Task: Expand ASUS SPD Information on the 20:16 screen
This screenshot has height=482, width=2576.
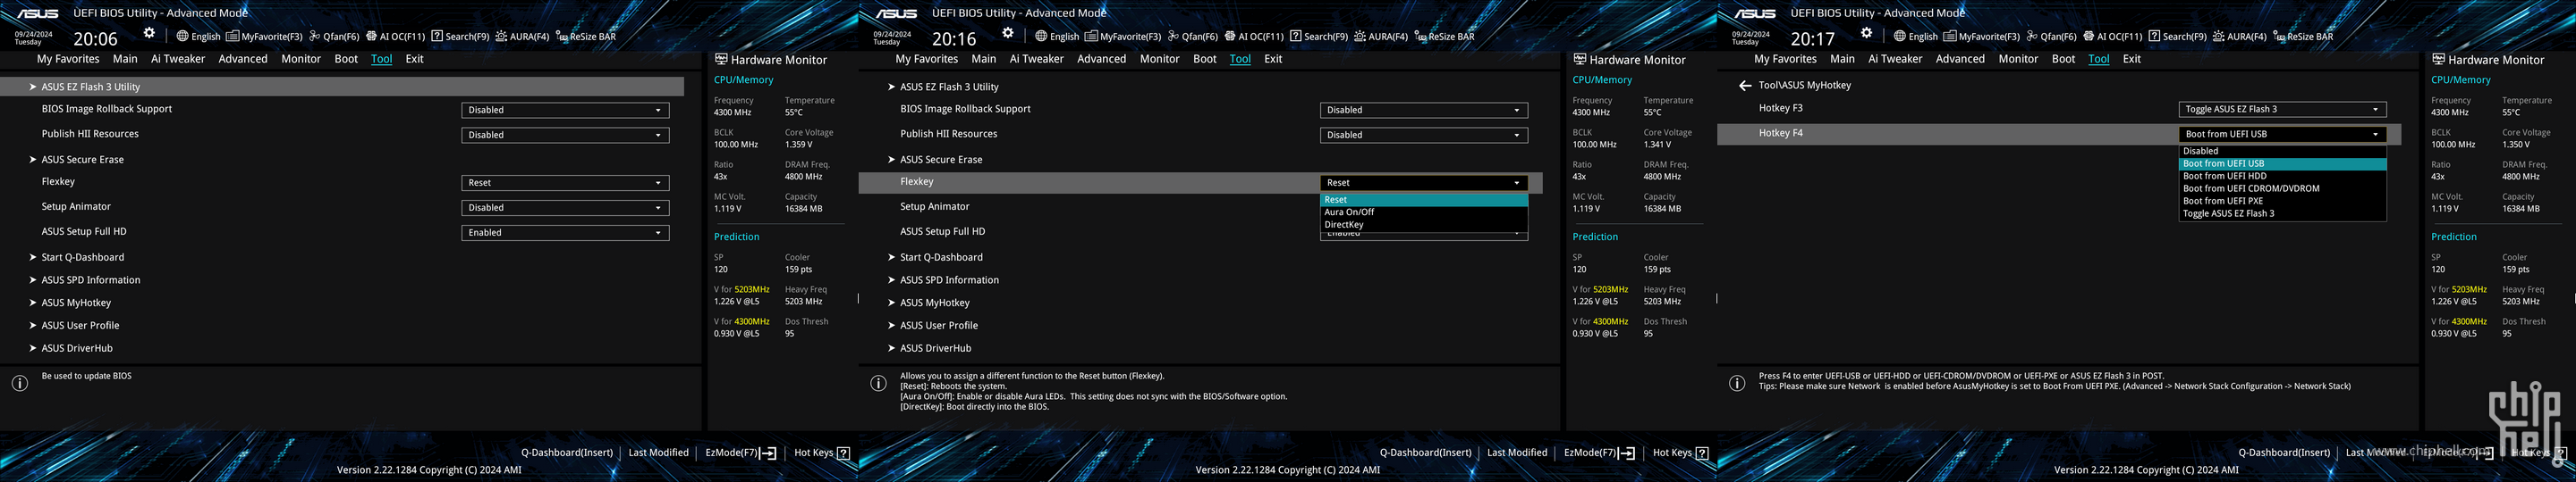Action: 949,280
